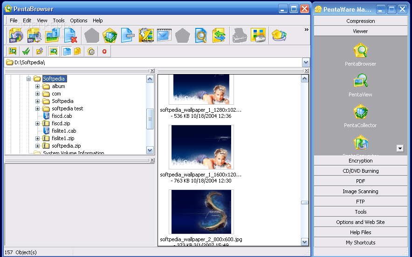The height and width of the screenshot is (257, 412).
Task: Launch PentaView from the Viewer panel
Action: [361, 85]
